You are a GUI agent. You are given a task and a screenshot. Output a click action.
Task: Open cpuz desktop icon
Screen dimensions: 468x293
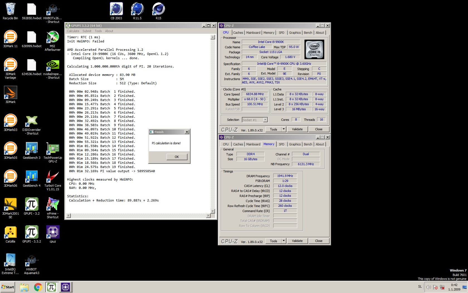click(x=53, y=234)
